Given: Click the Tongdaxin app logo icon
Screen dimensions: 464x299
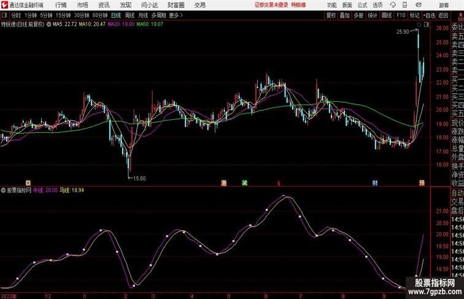Looking at the screenshot, I should (4, 5).
